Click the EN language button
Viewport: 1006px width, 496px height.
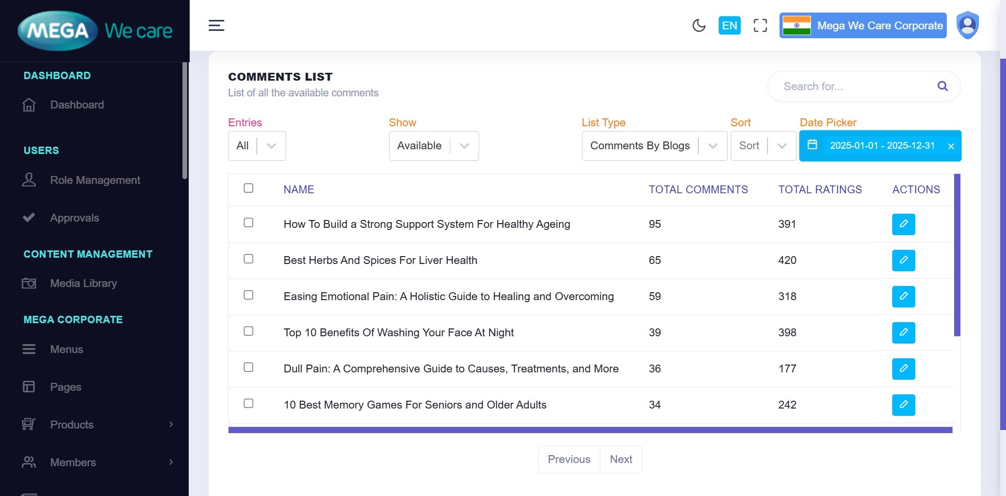[729, 25]
